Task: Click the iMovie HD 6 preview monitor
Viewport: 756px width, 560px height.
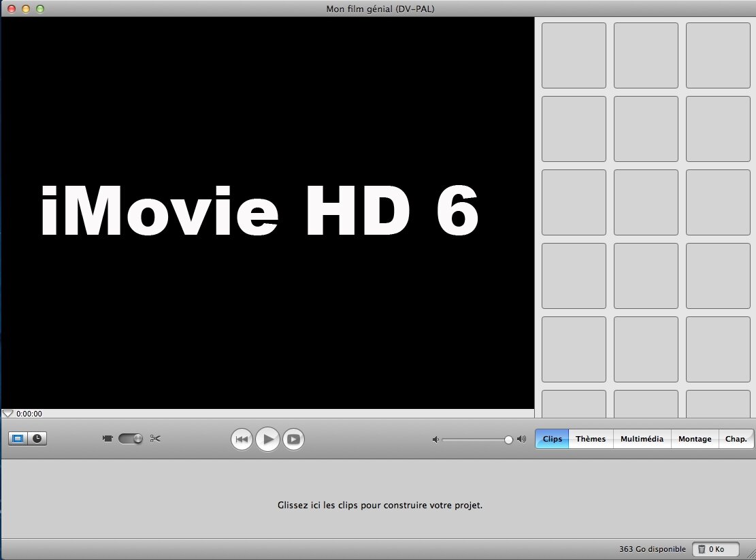Action: [x=267, y=212]
